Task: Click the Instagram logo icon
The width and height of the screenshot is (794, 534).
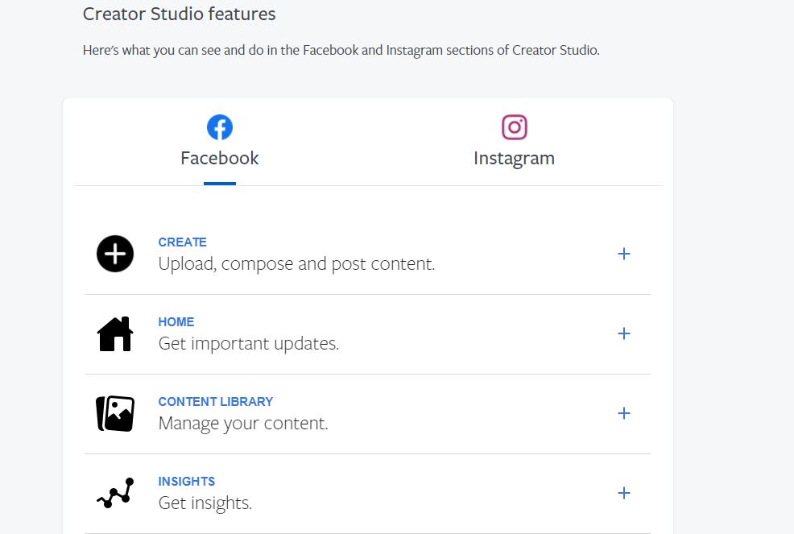Action: coord(515,127)
